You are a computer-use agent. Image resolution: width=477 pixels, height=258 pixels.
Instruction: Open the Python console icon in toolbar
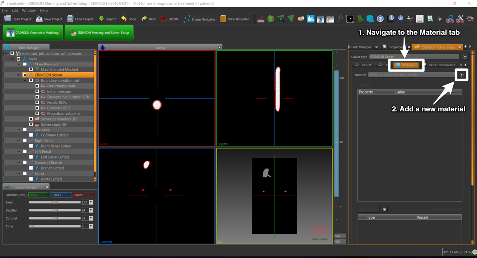tap(439, 19)
